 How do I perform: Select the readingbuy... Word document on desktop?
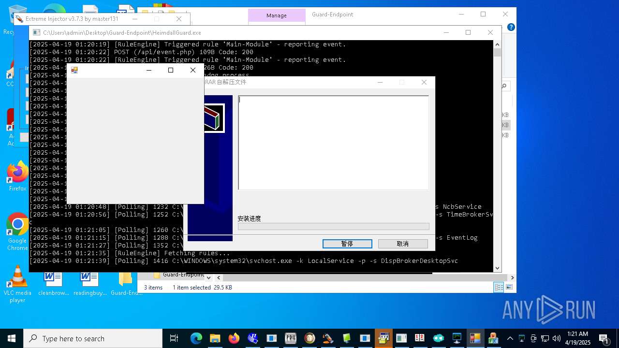pyautogui.click(x=89, y=284)
